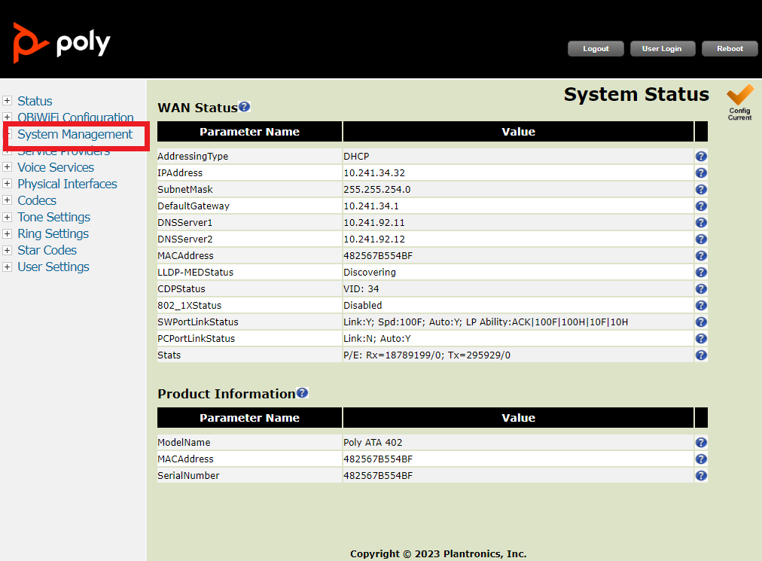Viewport: 762px width, 561px height.
Task: Select DNS value 10.241.92.11
Action: [374, 223]
